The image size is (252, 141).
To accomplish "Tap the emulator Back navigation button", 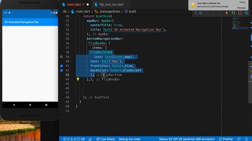I will [x=14, y=105].
